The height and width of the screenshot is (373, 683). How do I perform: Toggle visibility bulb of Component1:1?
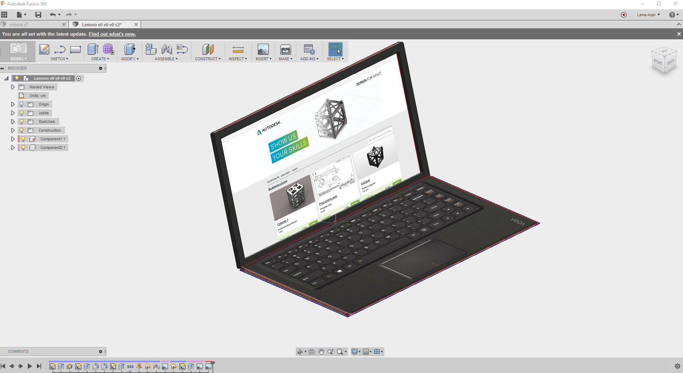23,139
